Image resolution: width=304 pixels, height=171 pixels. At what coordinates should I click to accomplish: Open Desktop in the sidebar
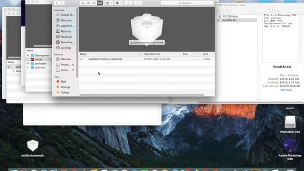click(x=64, y=37)
